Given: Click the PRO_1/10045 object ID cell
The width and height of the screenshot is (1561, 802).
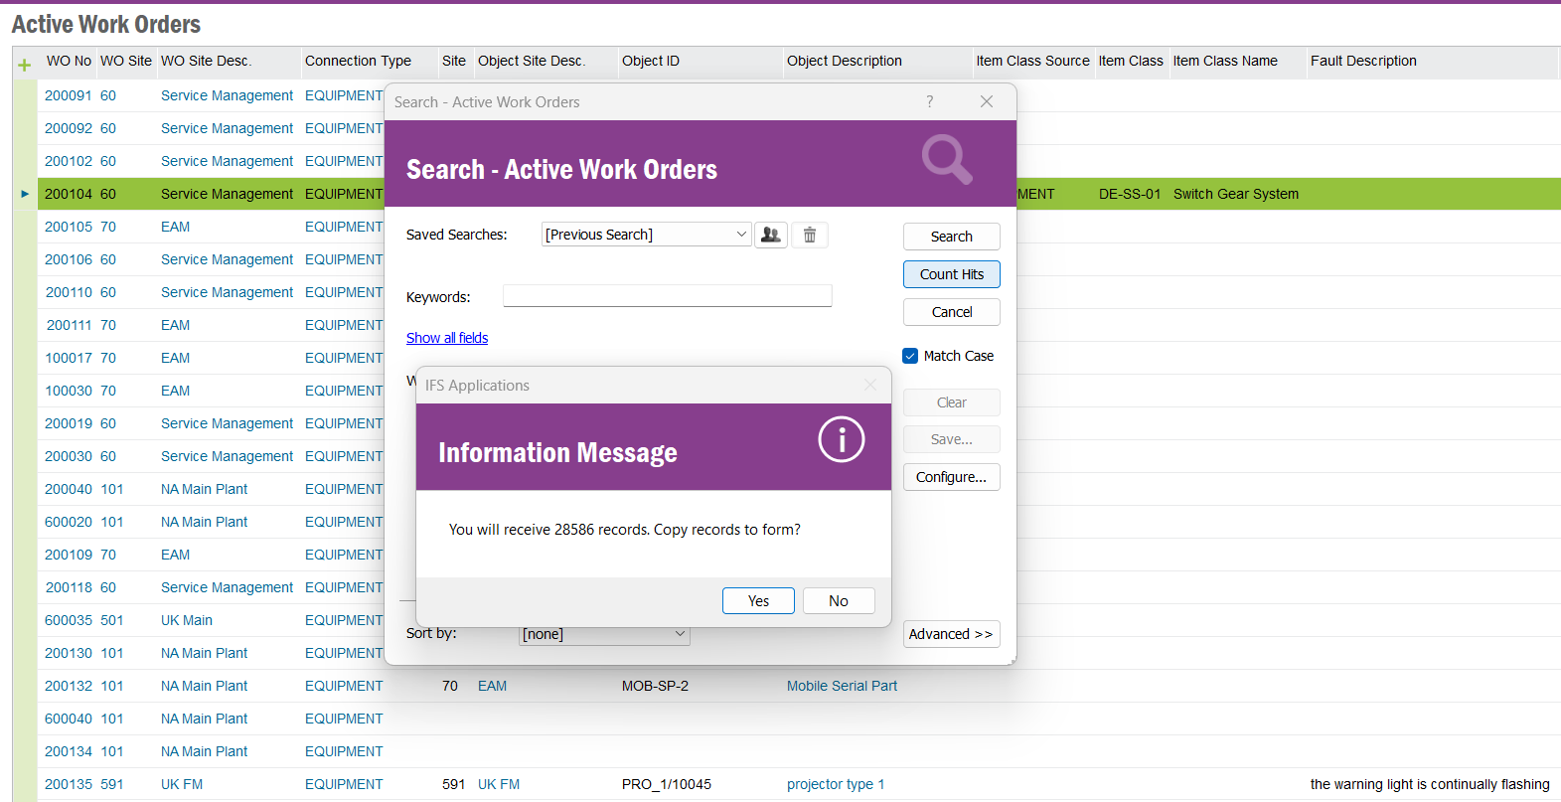Looking at the screenshot, I should pos(667,784).
